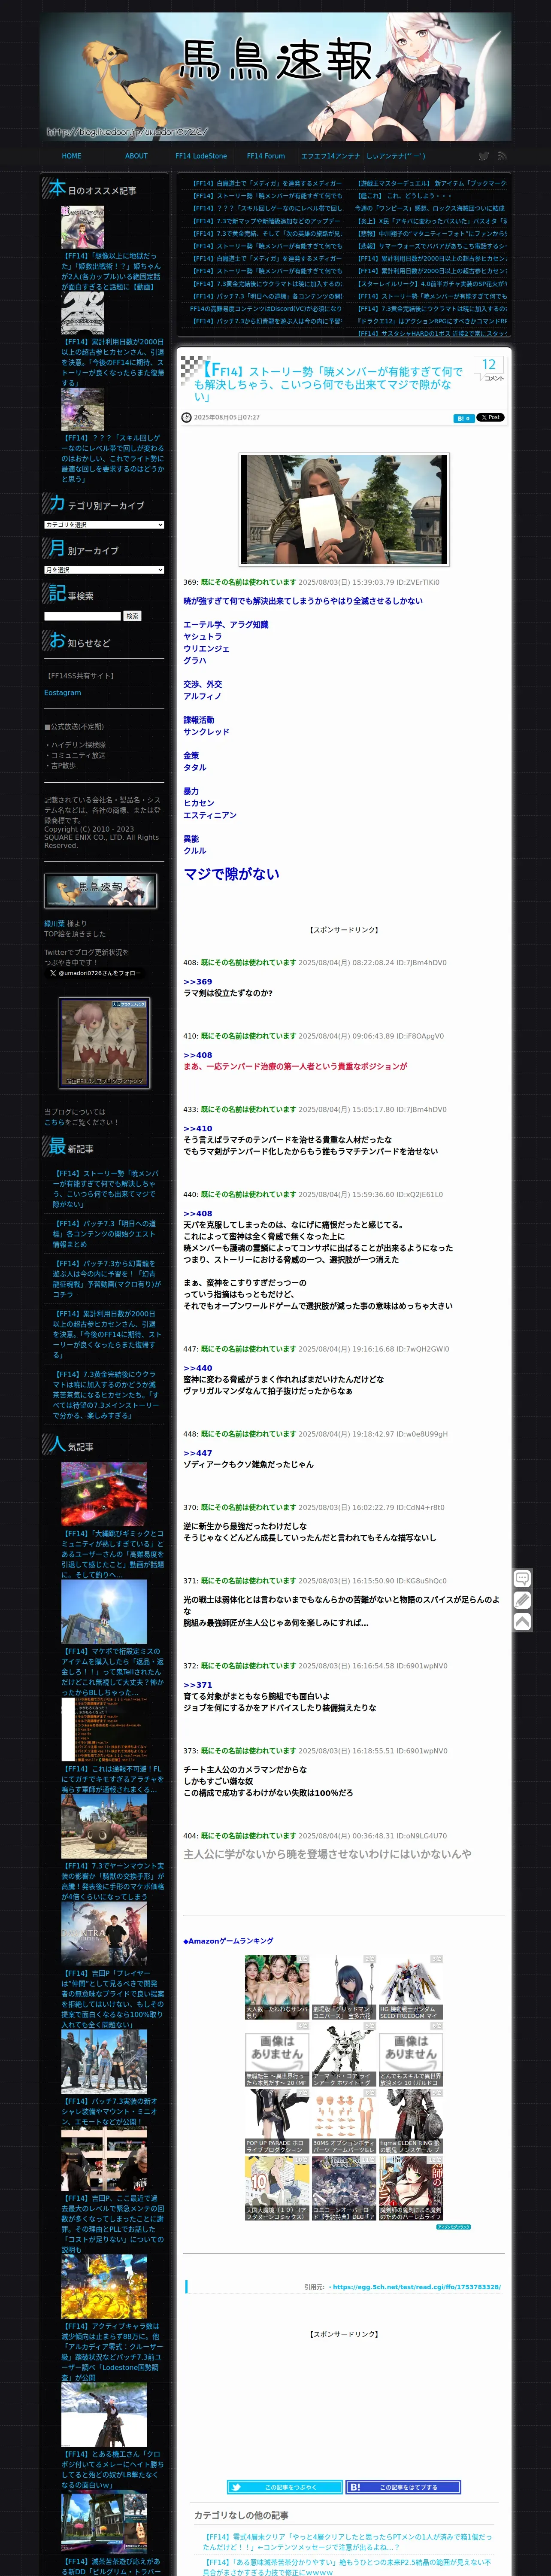
Task: Open ABOUT in the navigation bar
Action: click(x=136, y=156)
